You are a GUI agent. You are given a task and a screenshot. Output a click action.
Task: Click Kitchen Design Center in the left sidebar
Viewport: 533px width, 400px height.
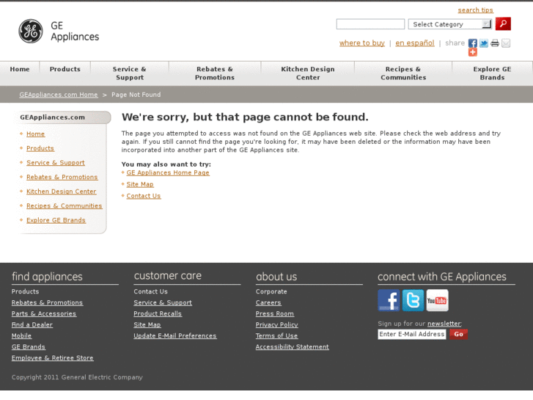(x=62, y=192)
